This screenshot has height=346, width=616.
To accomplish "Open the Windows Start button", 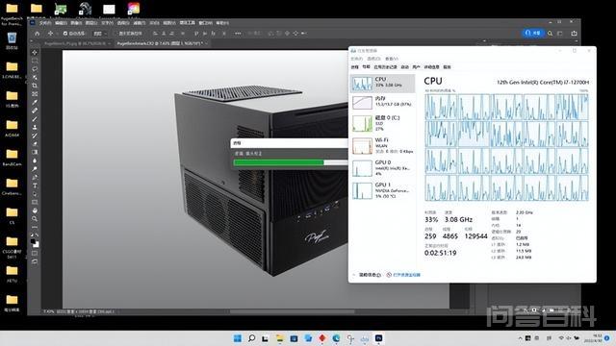I will (x=238, y=338).
